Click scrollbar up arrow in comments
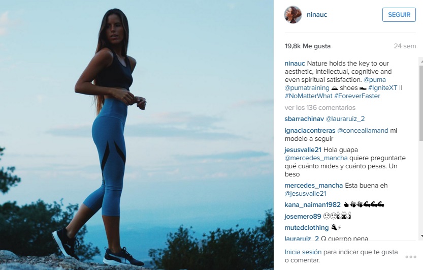 pyautogui.click(x=421, y=62)
